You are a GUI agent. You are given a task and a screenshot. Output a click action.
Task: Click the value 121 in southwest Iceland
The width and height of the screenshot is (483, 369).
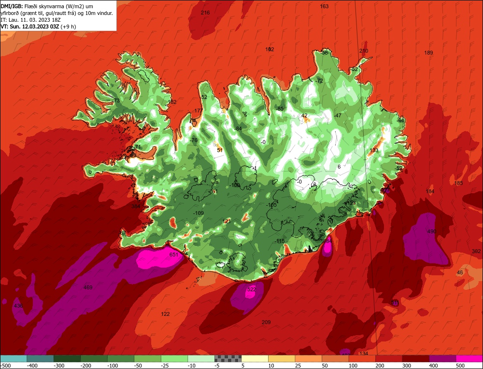[x=227, y=221]
